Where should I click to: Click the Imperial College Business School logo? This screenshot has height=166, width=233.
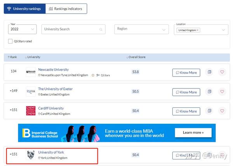[x=40, y=133]
